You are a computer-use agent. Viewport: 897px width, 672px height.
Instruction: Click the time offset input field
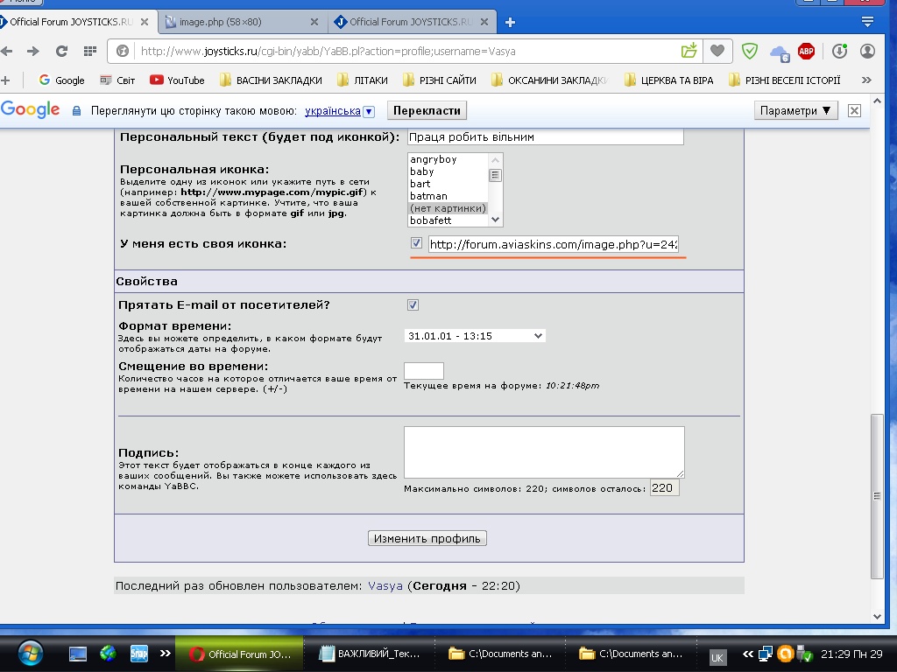(x=424, y=370)
